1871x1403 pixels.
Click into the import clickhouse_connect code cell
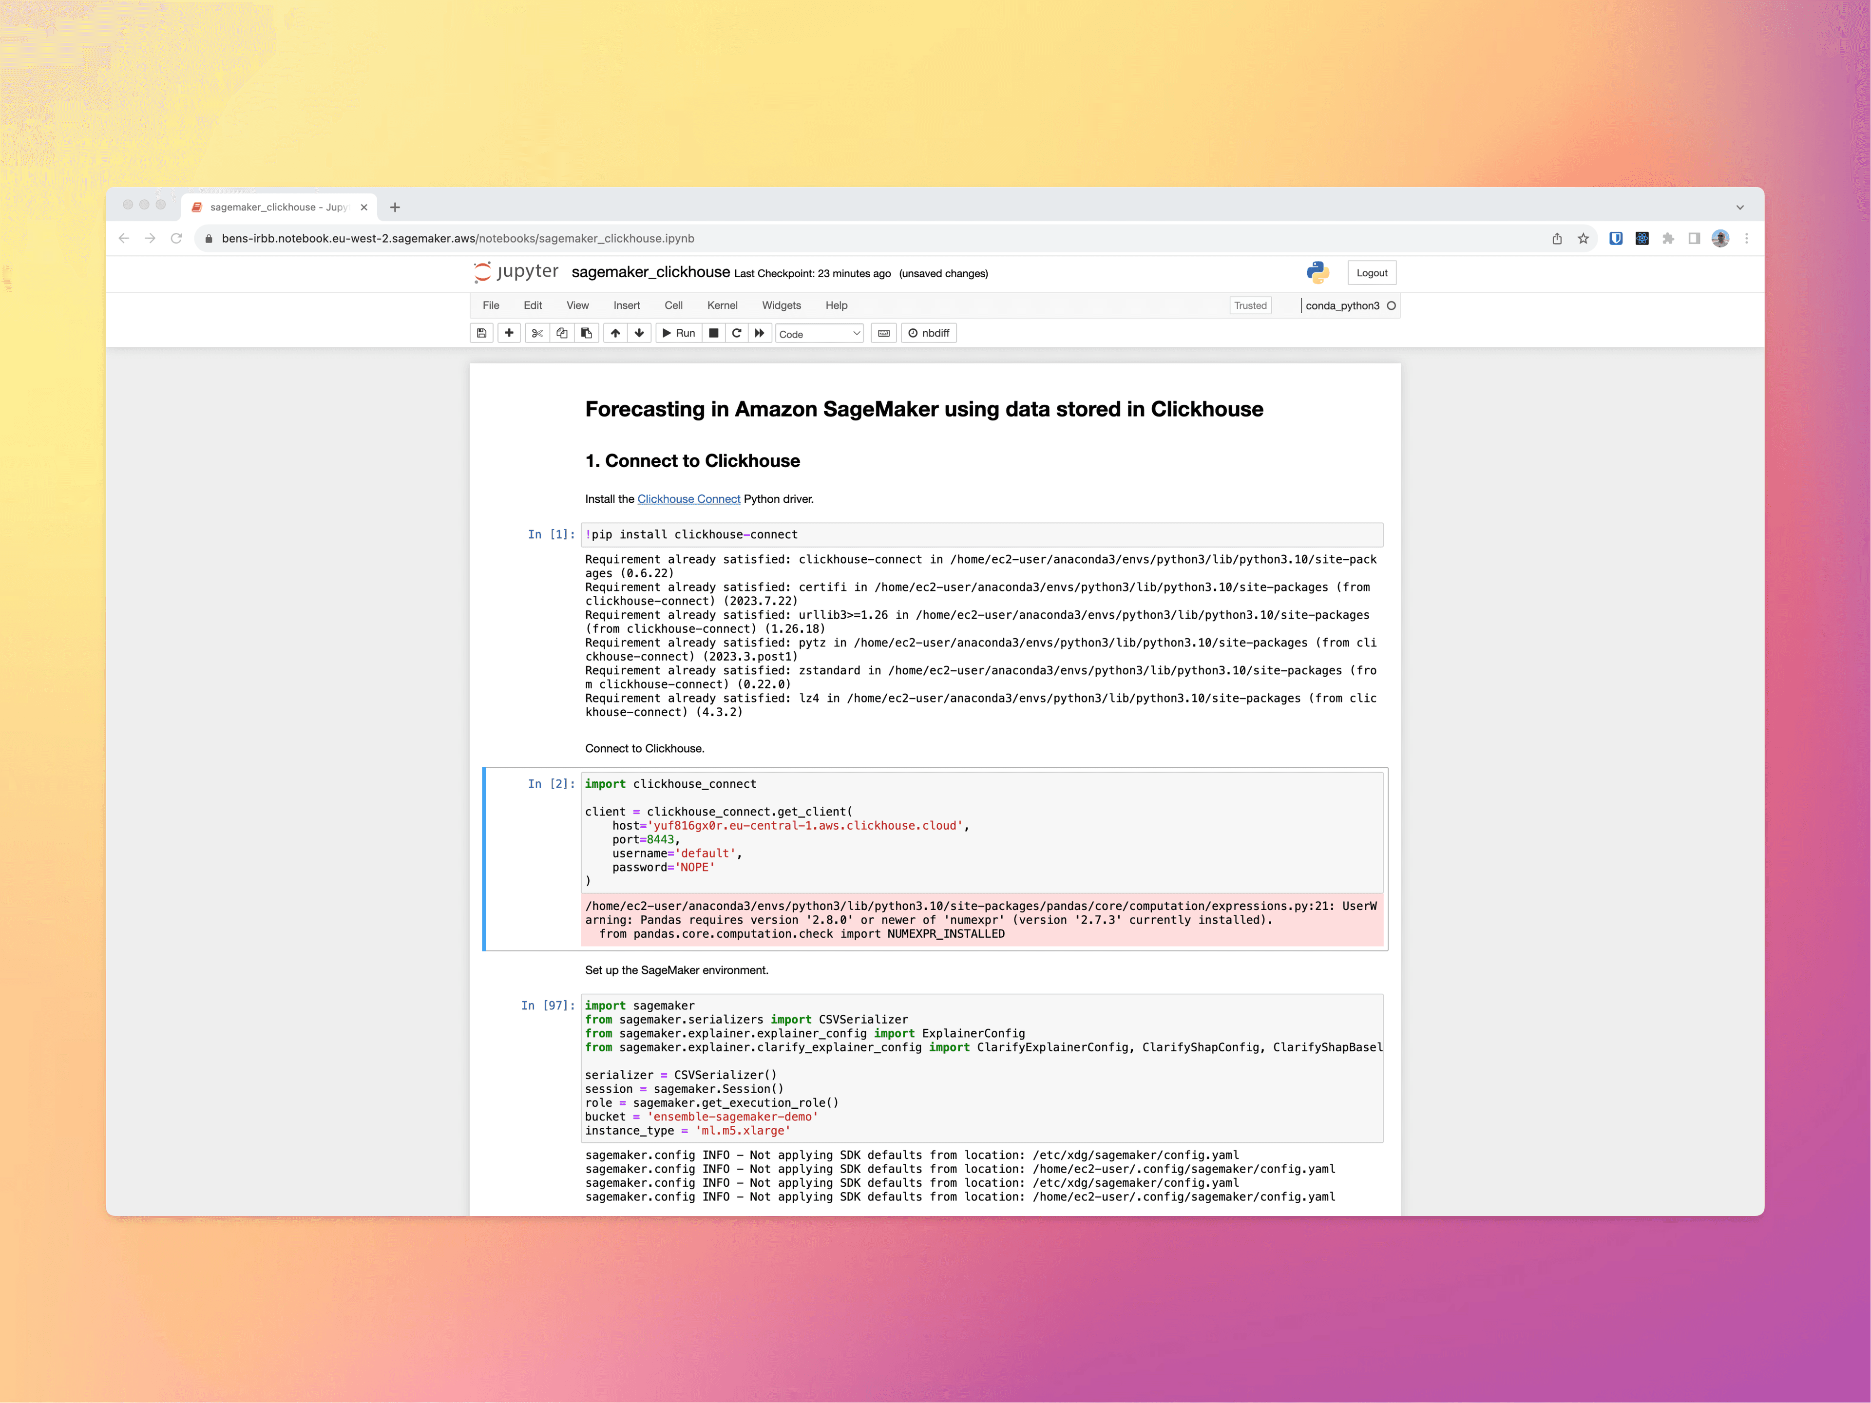point(982,832)
